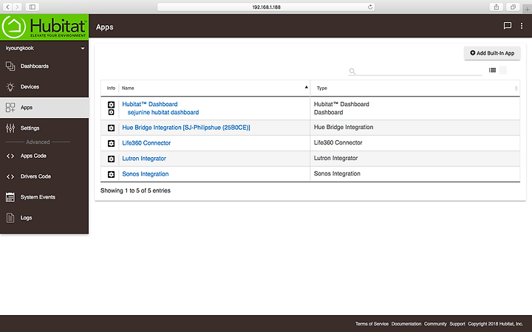Click the Lutron Integrator type cell
Image resolution: width=532 pixels, height=332 pixels.
415,158
